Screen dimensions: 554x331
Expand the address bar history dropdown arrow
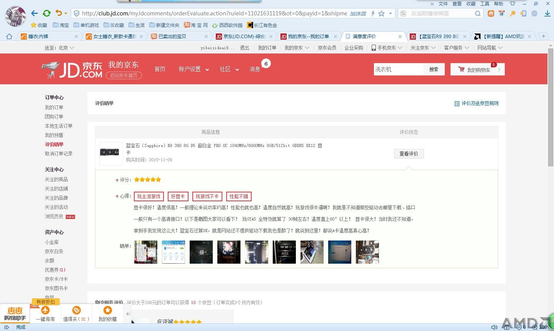tap(390, 13)
